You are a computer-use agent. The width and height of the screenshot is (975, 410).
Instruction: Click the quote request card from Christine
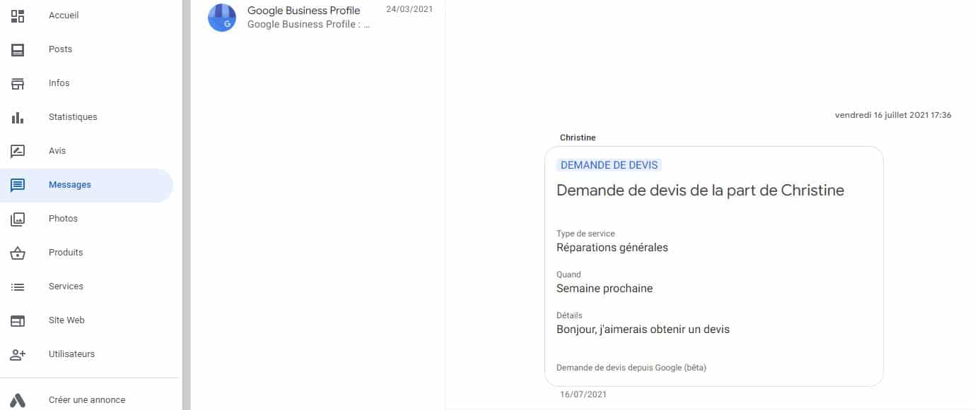(x=713, y=282)
